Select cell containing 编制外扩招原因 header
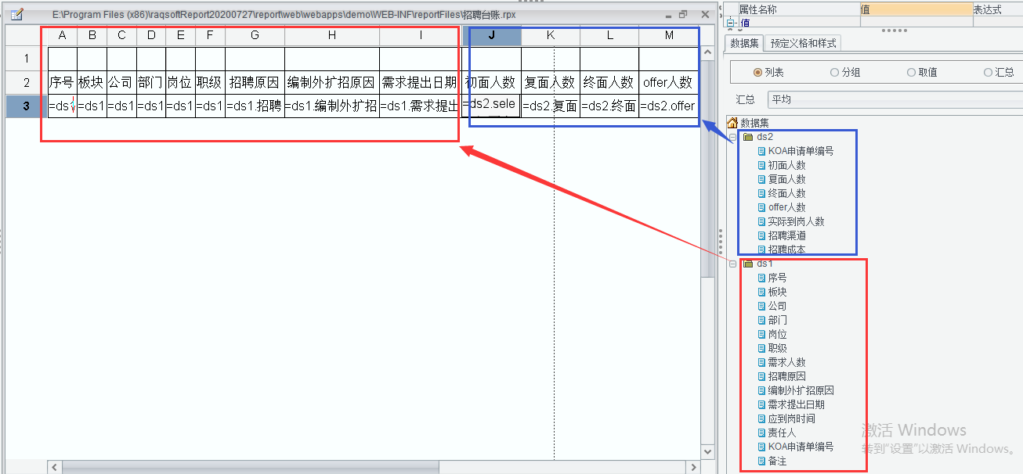1023x474 pixels. click(332, 82)
